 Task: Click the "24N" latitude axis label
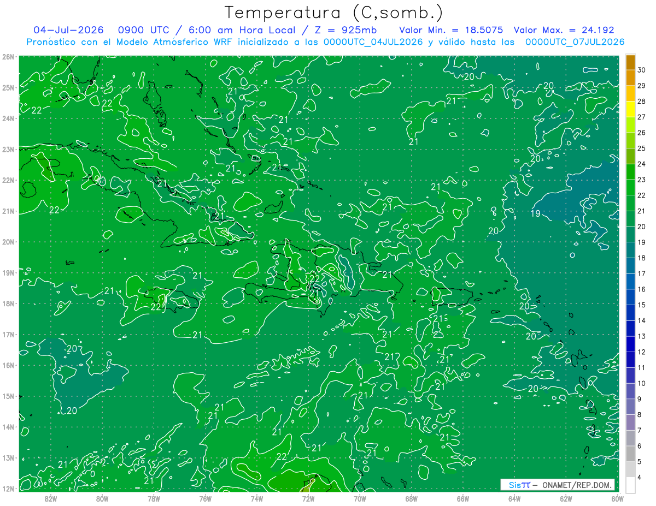pos(8,118)
